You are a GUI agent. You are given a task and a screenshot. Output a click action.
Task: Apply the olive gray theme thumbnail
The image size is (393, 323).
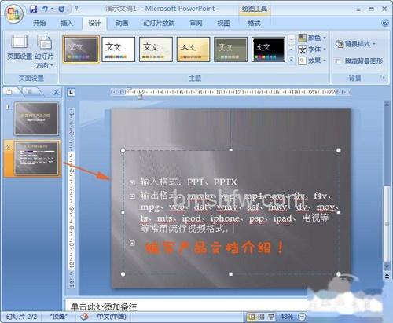[230, 50]
